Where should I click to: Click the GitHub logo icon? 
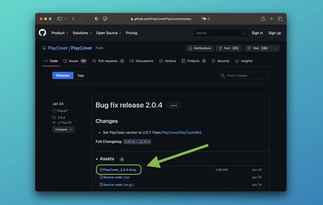[x=43, y=33]
